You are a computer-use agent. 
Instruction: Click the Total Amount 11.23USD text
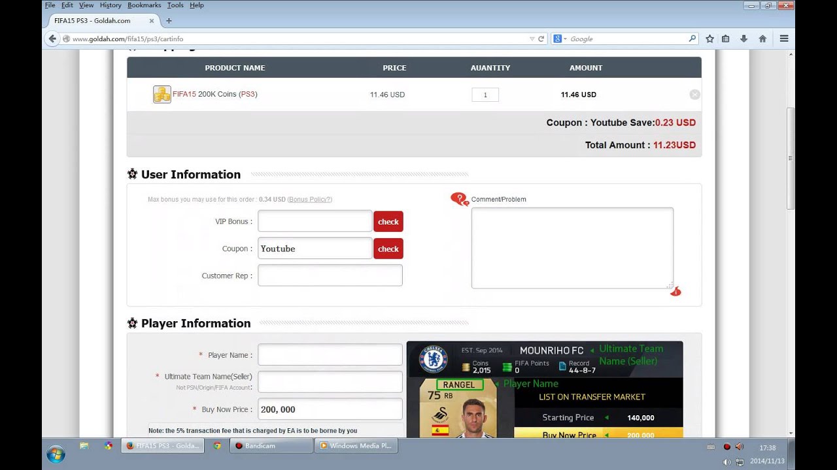click(x=640, y=145)
